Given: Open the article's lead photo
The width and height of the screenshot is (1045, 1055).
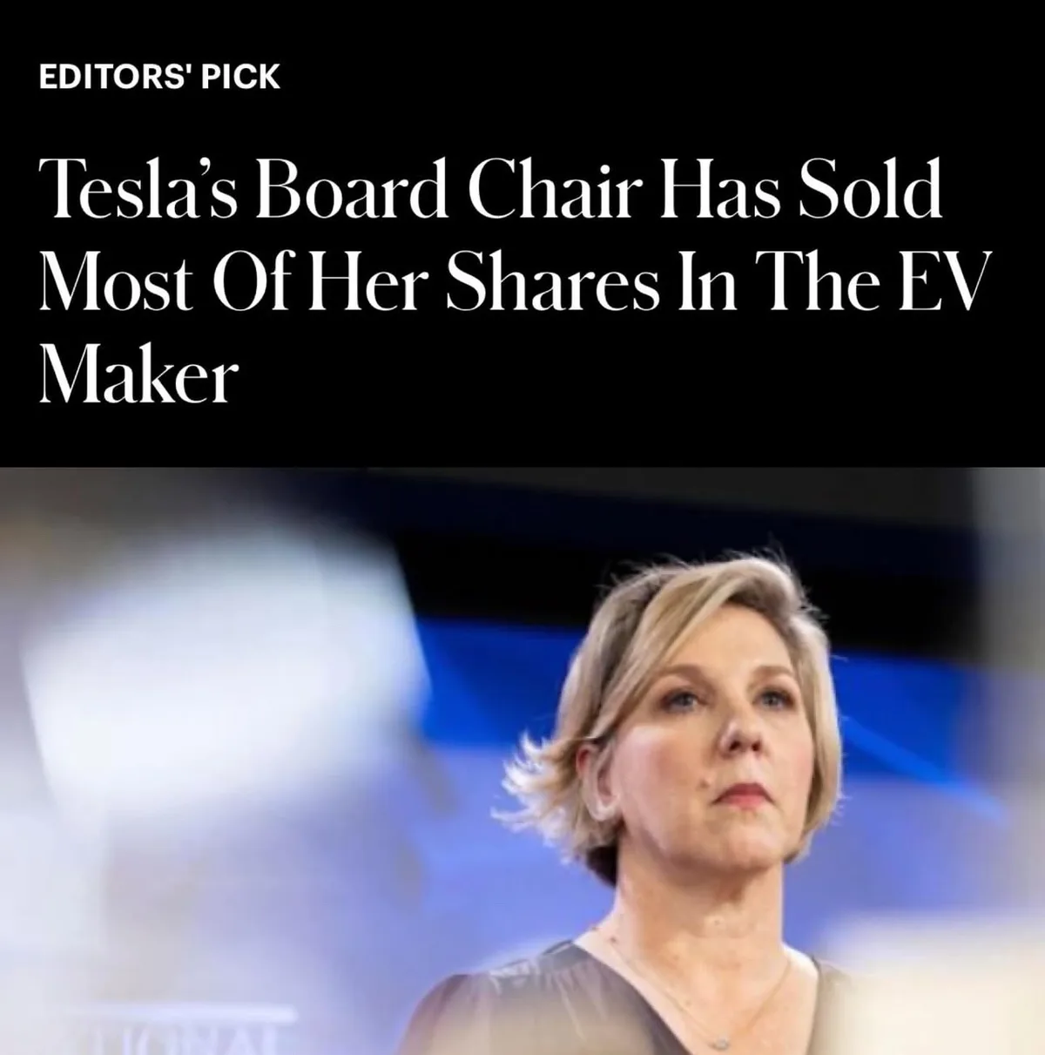Looking at the screenshot, I should (522, 761).
